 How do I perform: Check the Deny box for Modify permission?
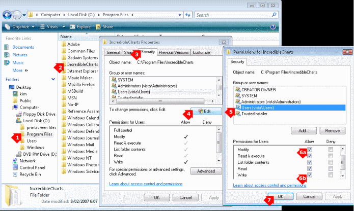point(331,150)
